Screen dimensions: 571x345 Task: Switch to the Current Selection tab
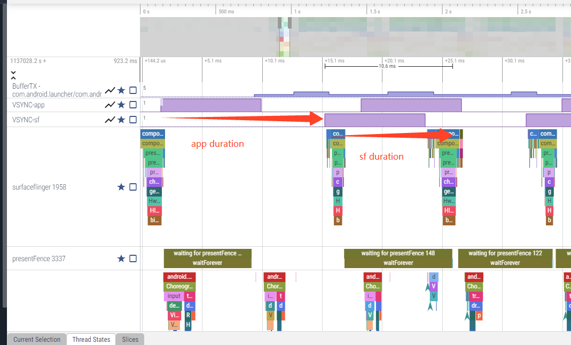[x=37, y=339]
